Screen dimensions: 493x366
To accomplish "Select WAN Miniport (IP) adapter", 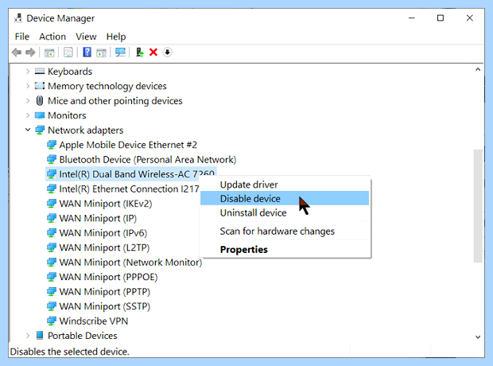I will coord(98,218).
